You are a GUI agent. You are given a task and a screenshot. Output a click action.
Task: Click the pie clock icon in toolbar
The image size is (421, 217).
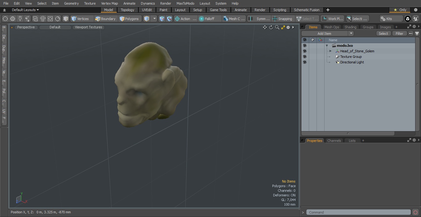coord(58,19)
